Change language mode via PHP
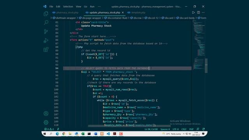249x140 pixels. [191, 129]
